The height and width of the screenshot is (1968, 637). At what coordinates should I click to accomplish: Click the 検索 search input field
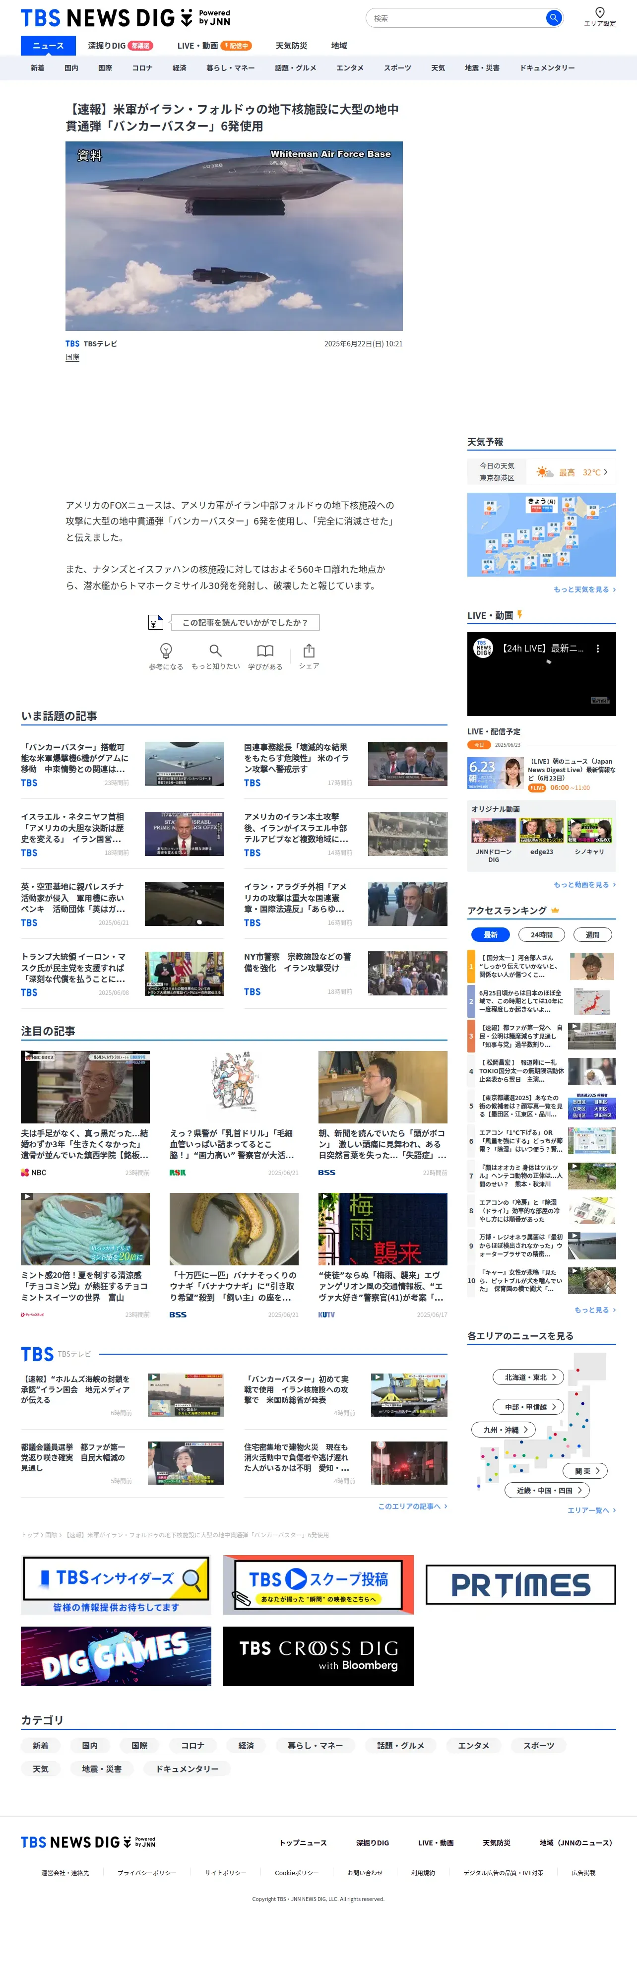pos(457,17)
